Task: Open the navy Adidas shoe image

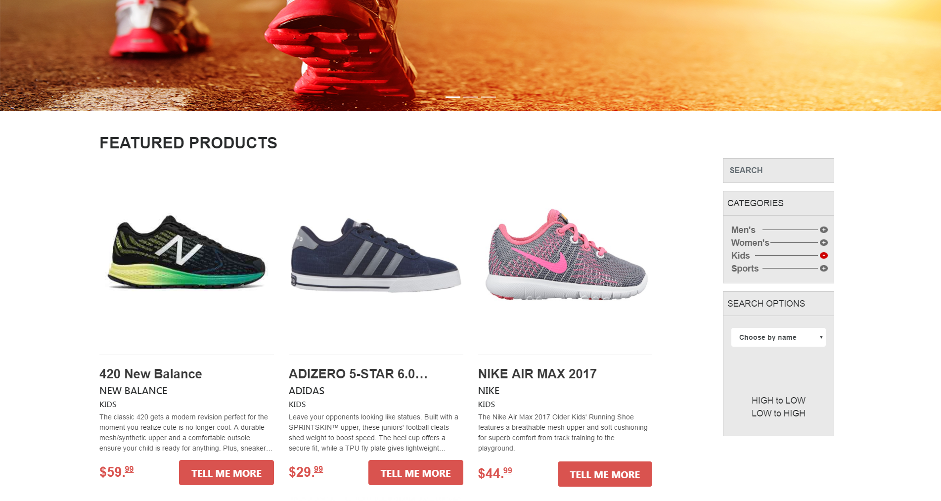Action: coord(376,255)
